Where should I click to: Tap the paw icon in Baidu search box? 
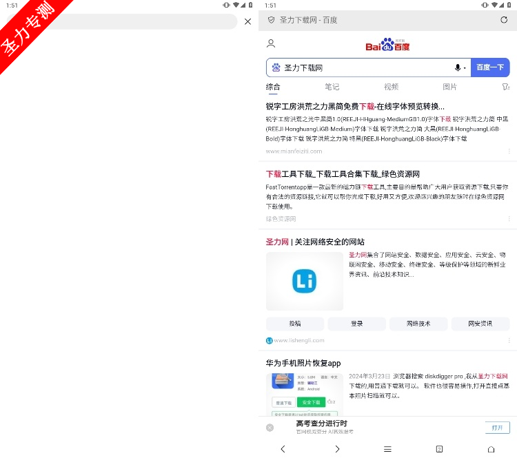click(x=276, y=67)
